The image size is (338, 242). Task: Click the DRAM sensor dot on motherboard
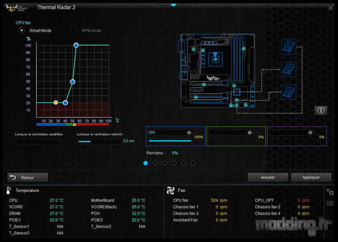point(244,48)
